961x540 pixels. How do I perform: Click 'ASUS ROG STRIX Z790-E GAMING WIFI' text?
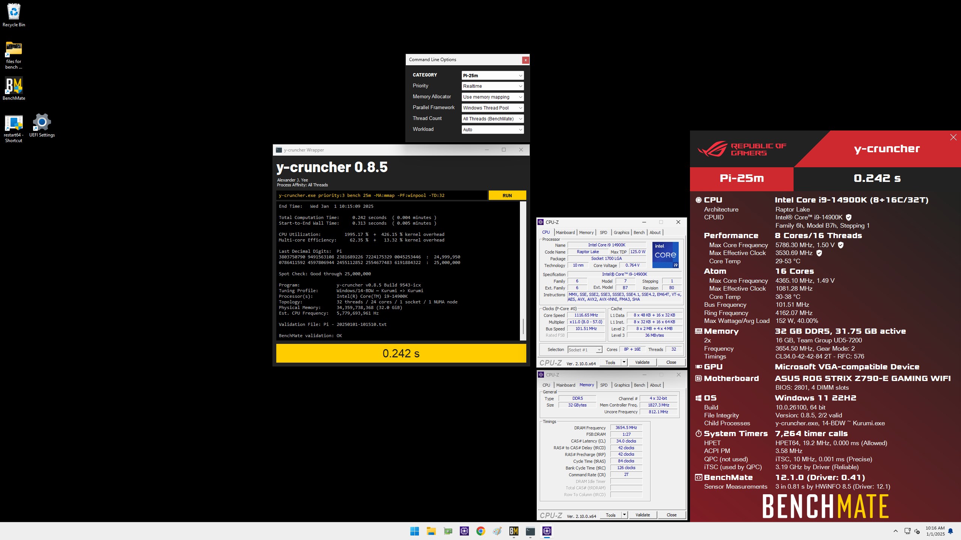[863, 378]
